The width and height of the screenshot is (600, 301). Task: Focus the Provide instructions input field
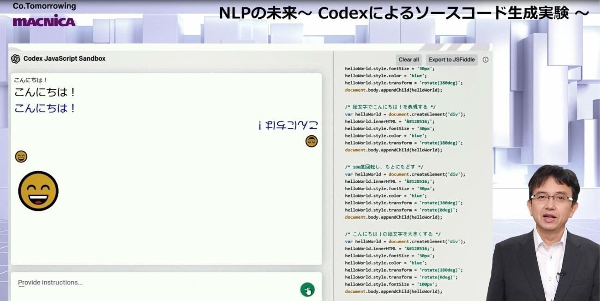(152, 283)
